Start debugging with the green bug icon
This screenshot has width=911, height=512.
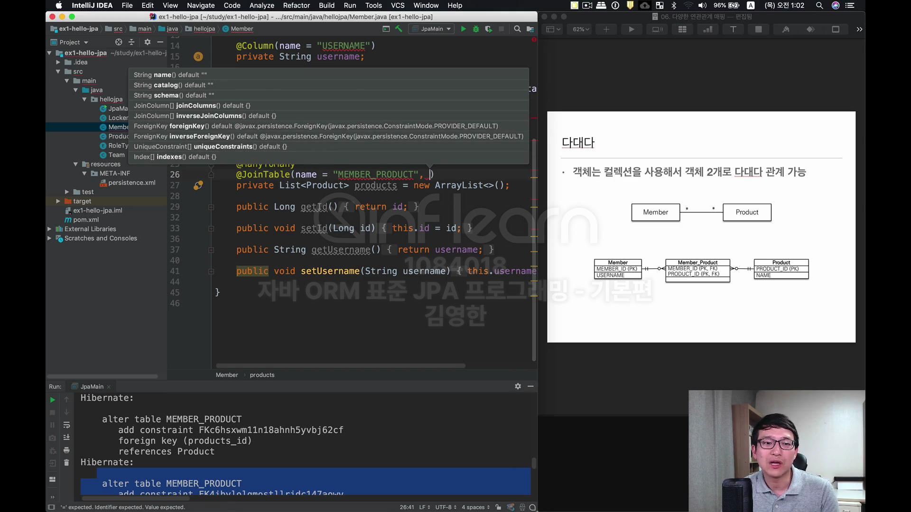[x=476, y=29]
